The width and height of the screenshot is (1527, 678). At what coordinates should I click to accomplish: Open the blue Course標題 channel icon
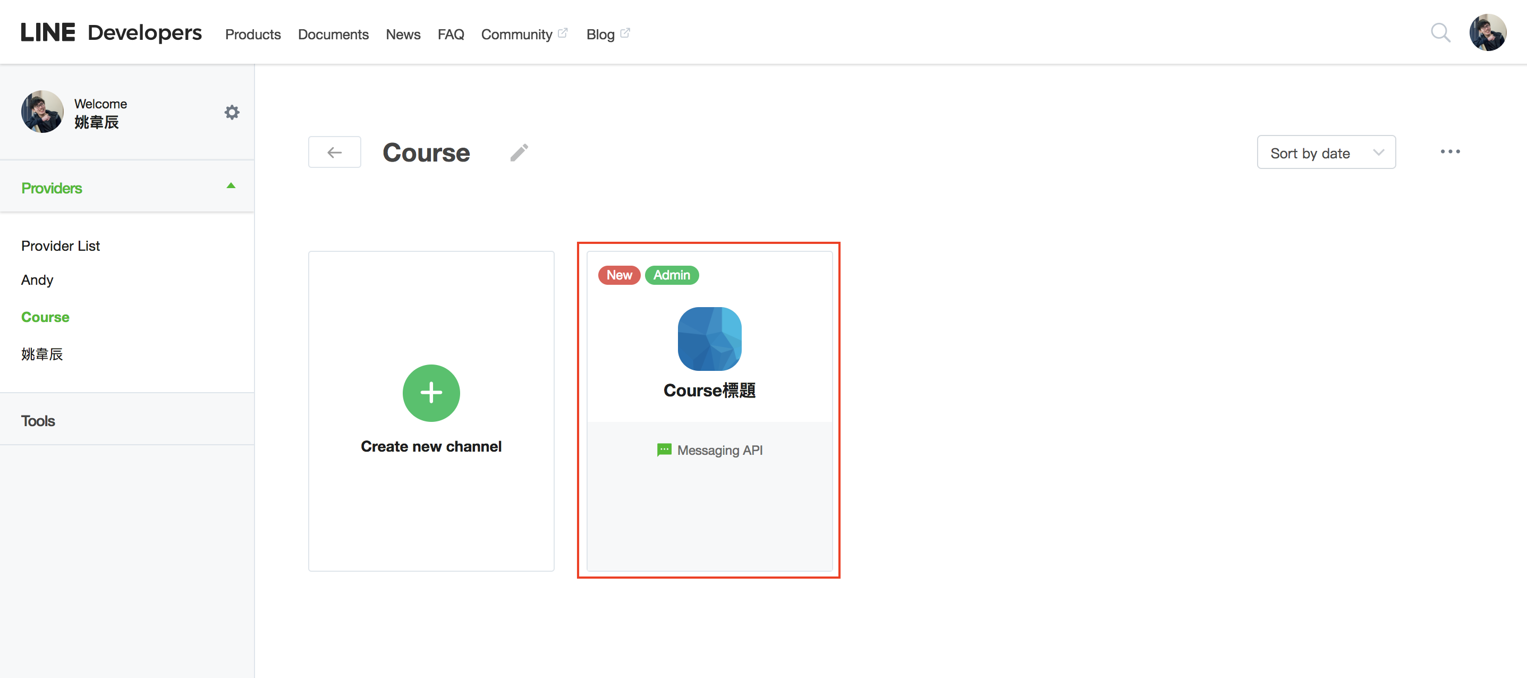pyautogui.click(x=709, y=338)
